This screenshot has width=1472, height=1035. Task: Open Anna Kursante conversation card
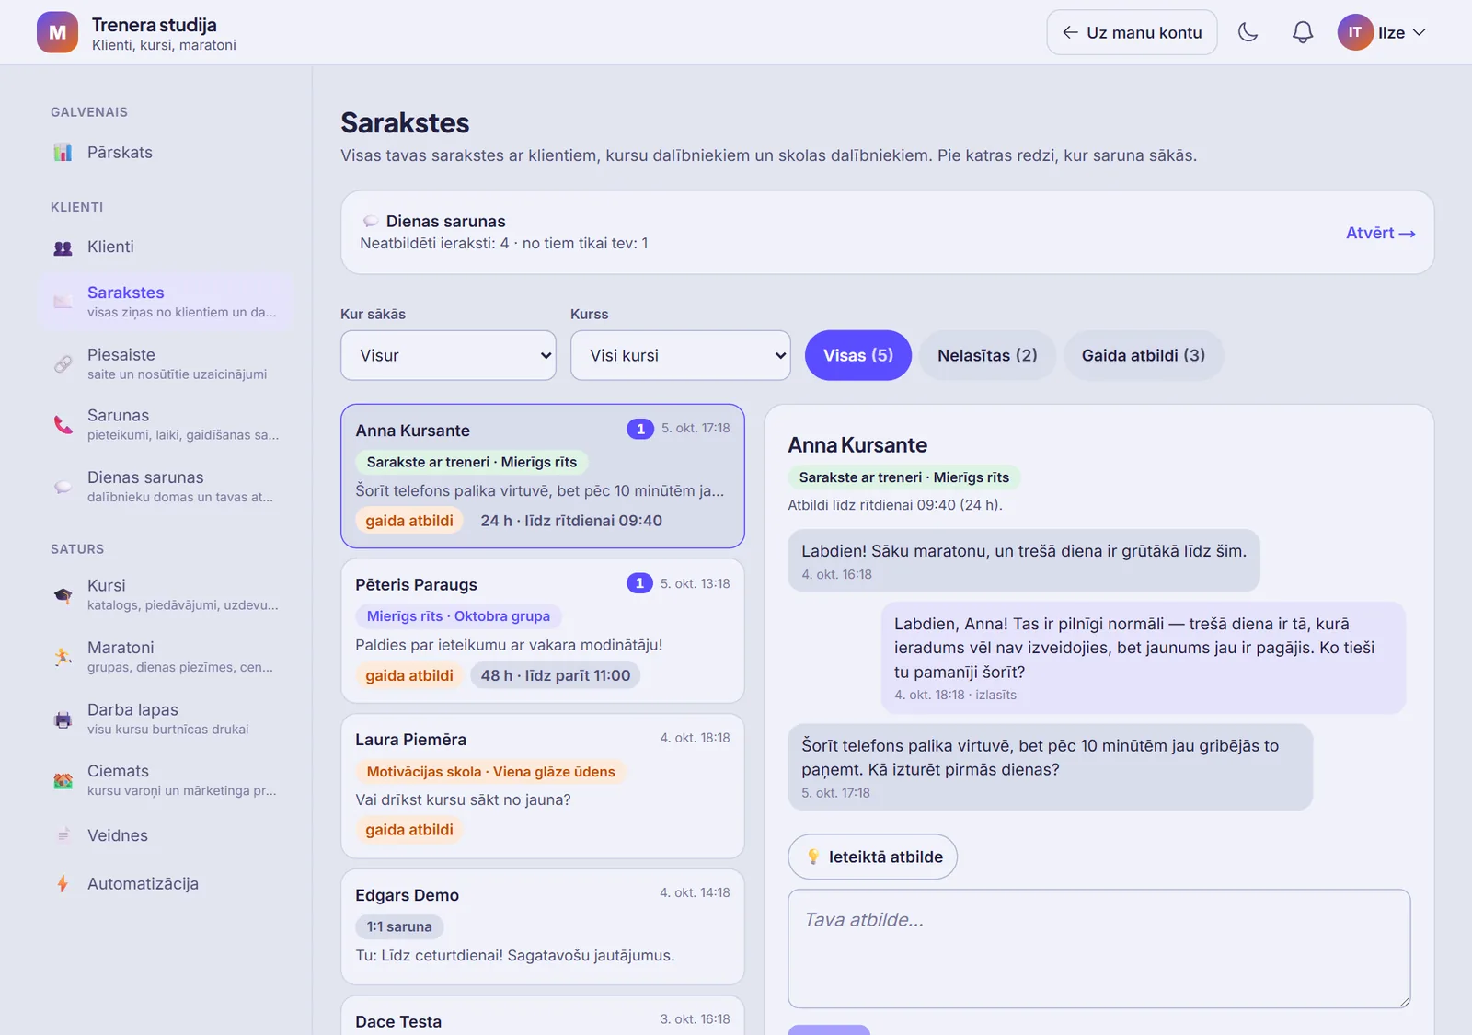(543, 476)
